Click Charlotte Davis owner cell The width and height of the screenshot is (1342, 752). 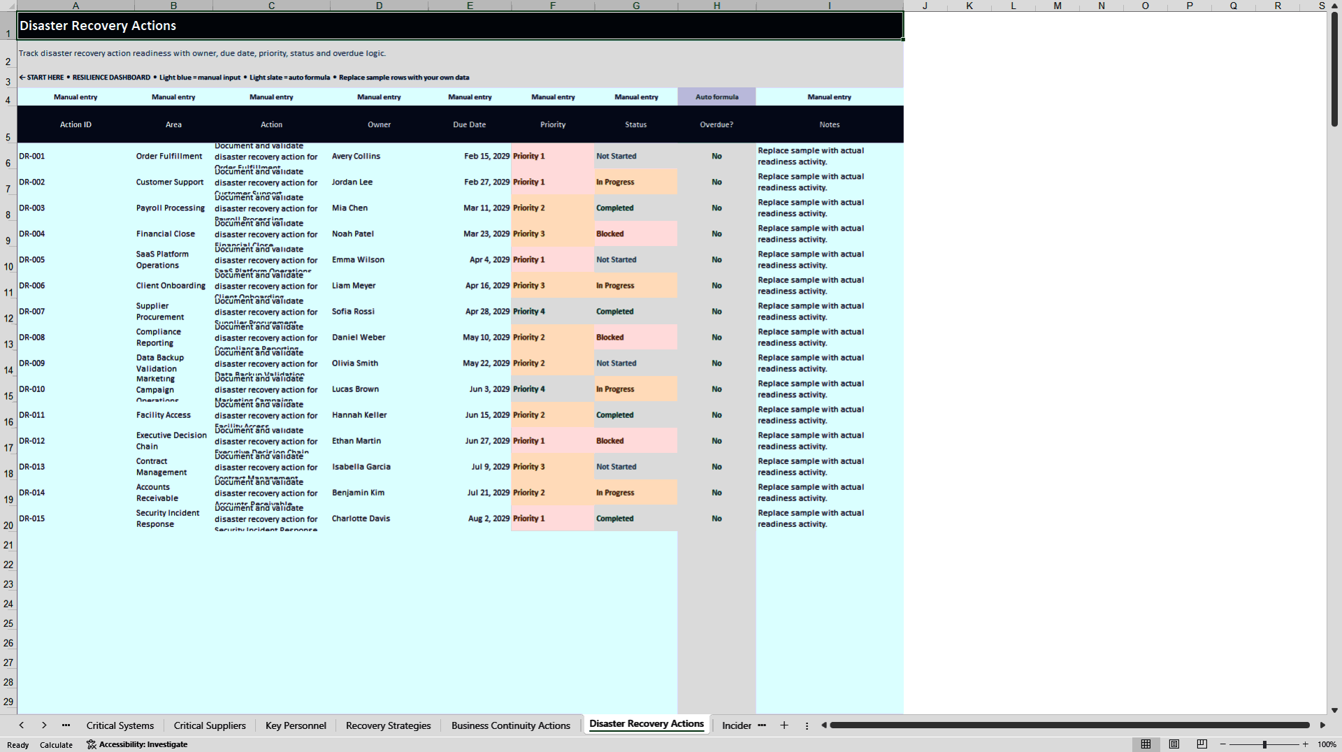click(379, 518)
